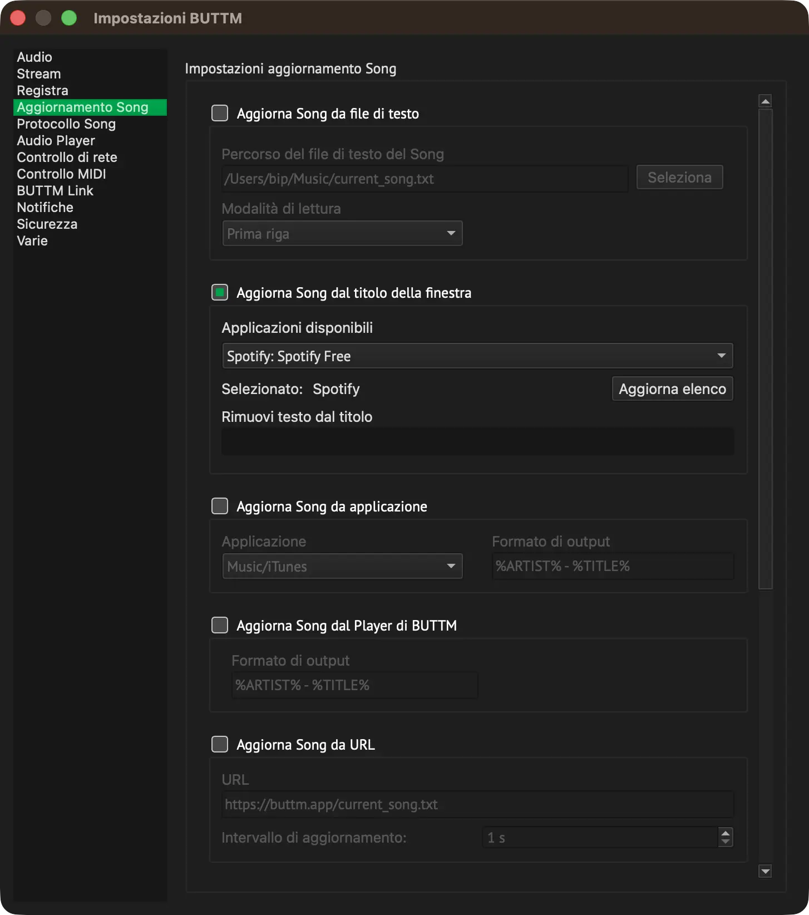Check Aggiorna Song da URL

(x=220, y=744)
